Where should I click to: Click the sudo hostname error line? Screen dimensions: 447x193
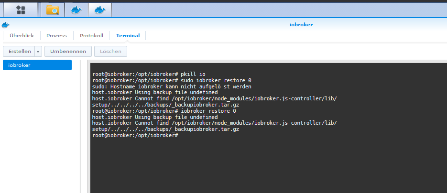[x=172, y=86]
